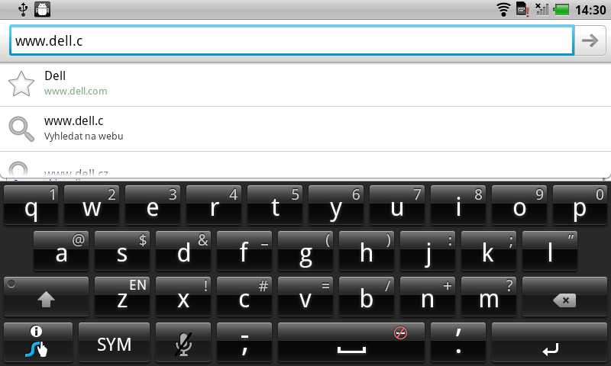The height and width of the screenshot is (366, 611).
Task: Tap the Swype info key
Action: point(37,342)
